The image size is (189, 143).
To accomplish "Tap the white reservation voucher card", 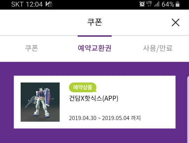I will click(94, 102).
